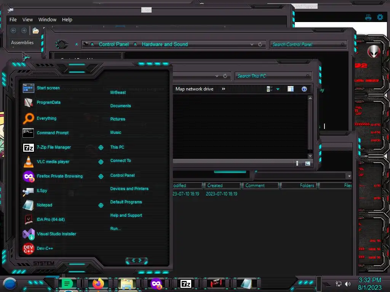Sort by the Created column header
The image size is (390, 292).
[x=222, y=186]
